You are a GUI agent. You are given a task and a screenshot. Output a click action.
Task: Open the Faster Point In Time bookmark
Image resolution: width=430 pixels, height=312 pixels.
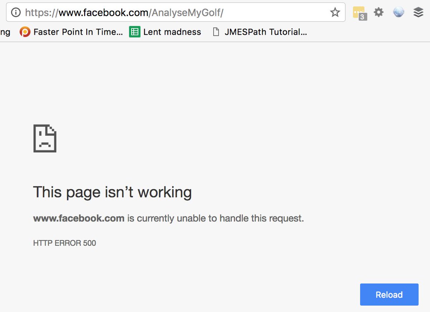[x=71, y=32]
